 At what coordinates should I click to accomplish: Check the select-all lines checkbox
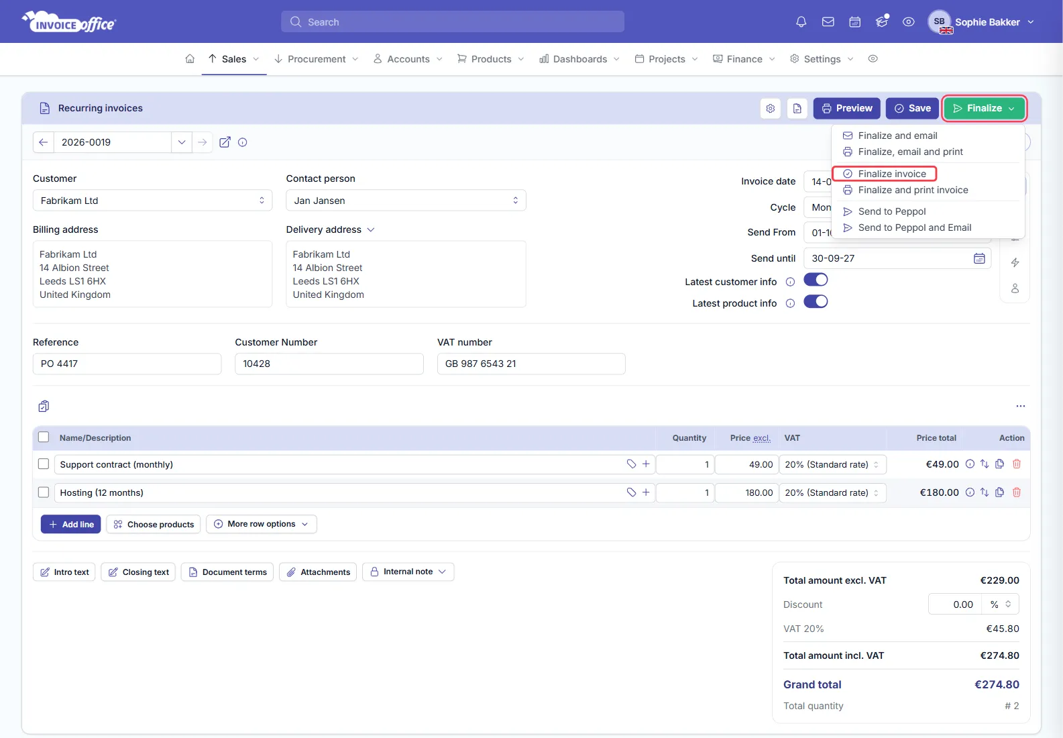pyautogui.click(x=44, y=437)
